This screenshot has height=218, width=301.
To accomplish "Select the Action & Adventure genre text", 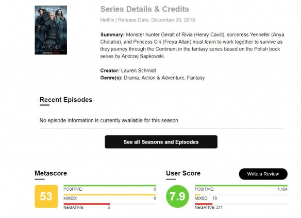I will pyautogui.click(x=163, y=78).
